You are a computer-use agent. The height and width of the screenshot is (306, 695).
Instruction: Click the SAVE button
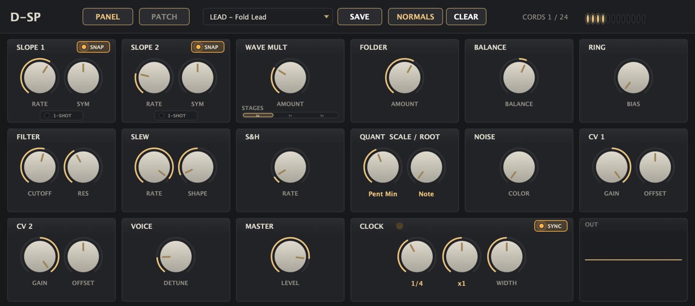pos(359,16)
